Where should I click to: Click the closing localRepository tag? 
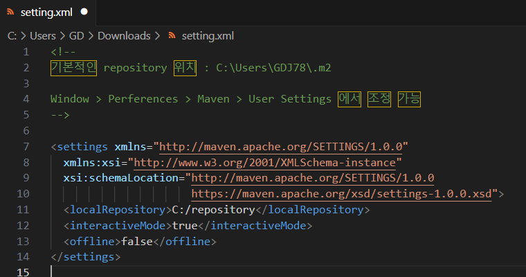pos(313,210)
